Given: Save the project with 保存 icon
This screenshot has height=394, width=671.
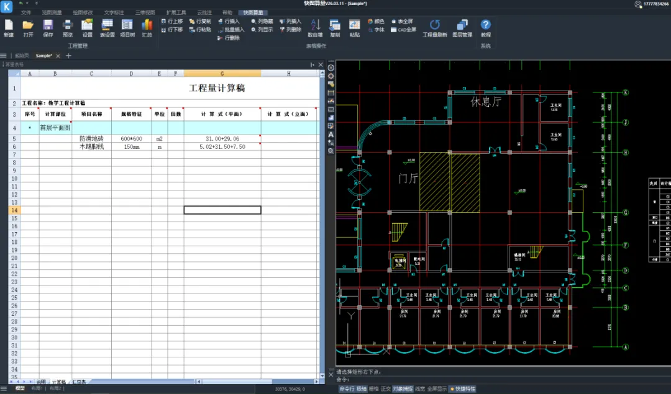Looking at the screenshot, I should pos(48,28).
